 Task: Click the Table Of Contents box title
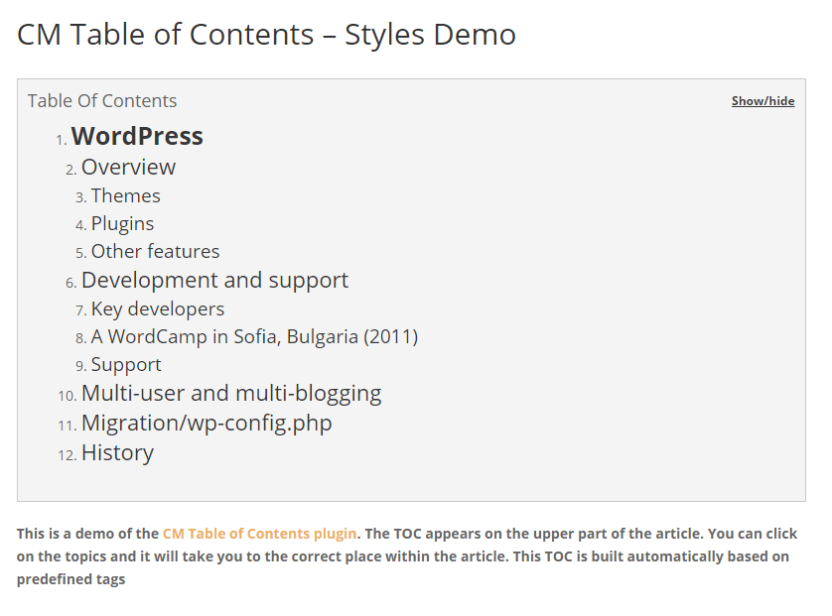coord(102,101)
